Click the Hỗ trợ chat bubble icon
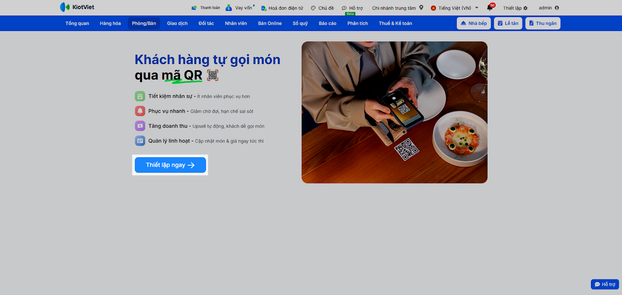Image resolution: width=622 pixels, height=295 pixels. pyautogui.click(x=344, y=8)
